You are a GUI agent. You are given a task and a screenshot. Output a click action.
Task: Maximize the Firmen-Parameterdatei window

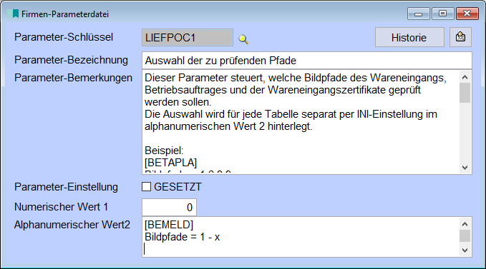[x=442, y=14]
